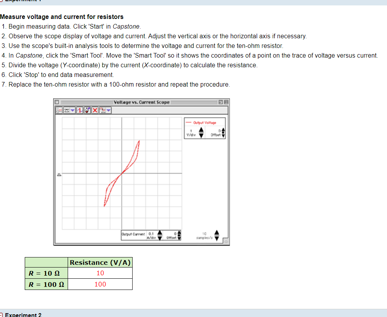
Task: Click step 6 "Click 'Stop' to end" text
Action: point(61,75)
